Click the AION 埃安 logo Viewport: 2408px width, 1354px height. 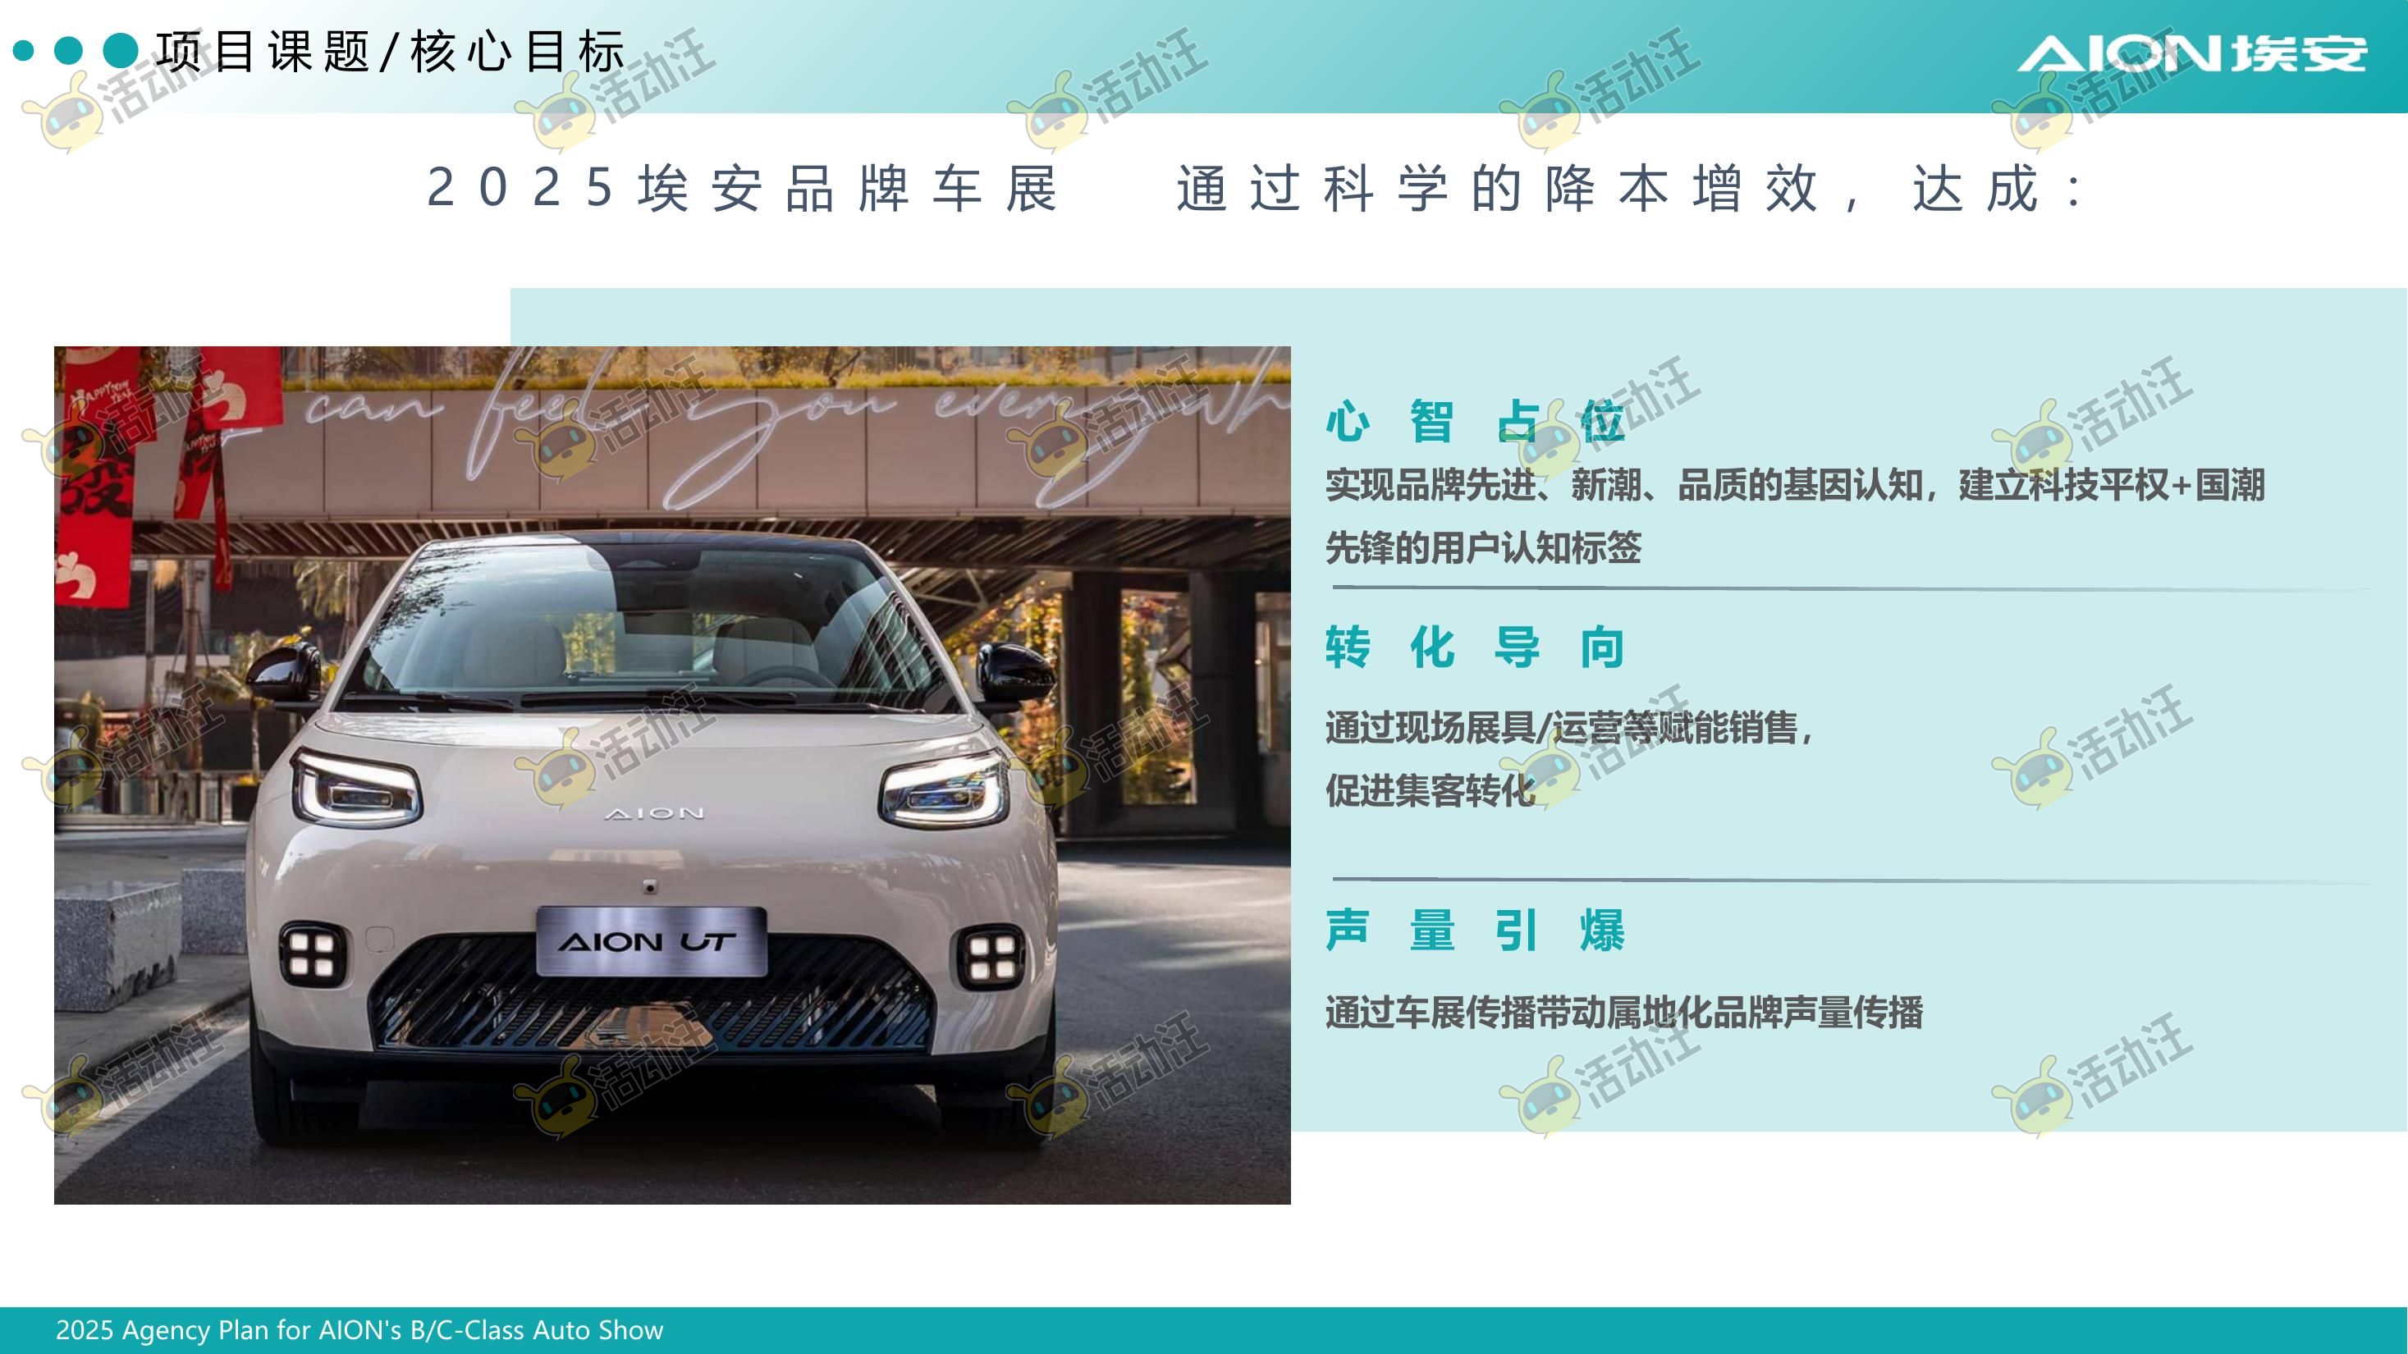click(x=2192, y=53)
